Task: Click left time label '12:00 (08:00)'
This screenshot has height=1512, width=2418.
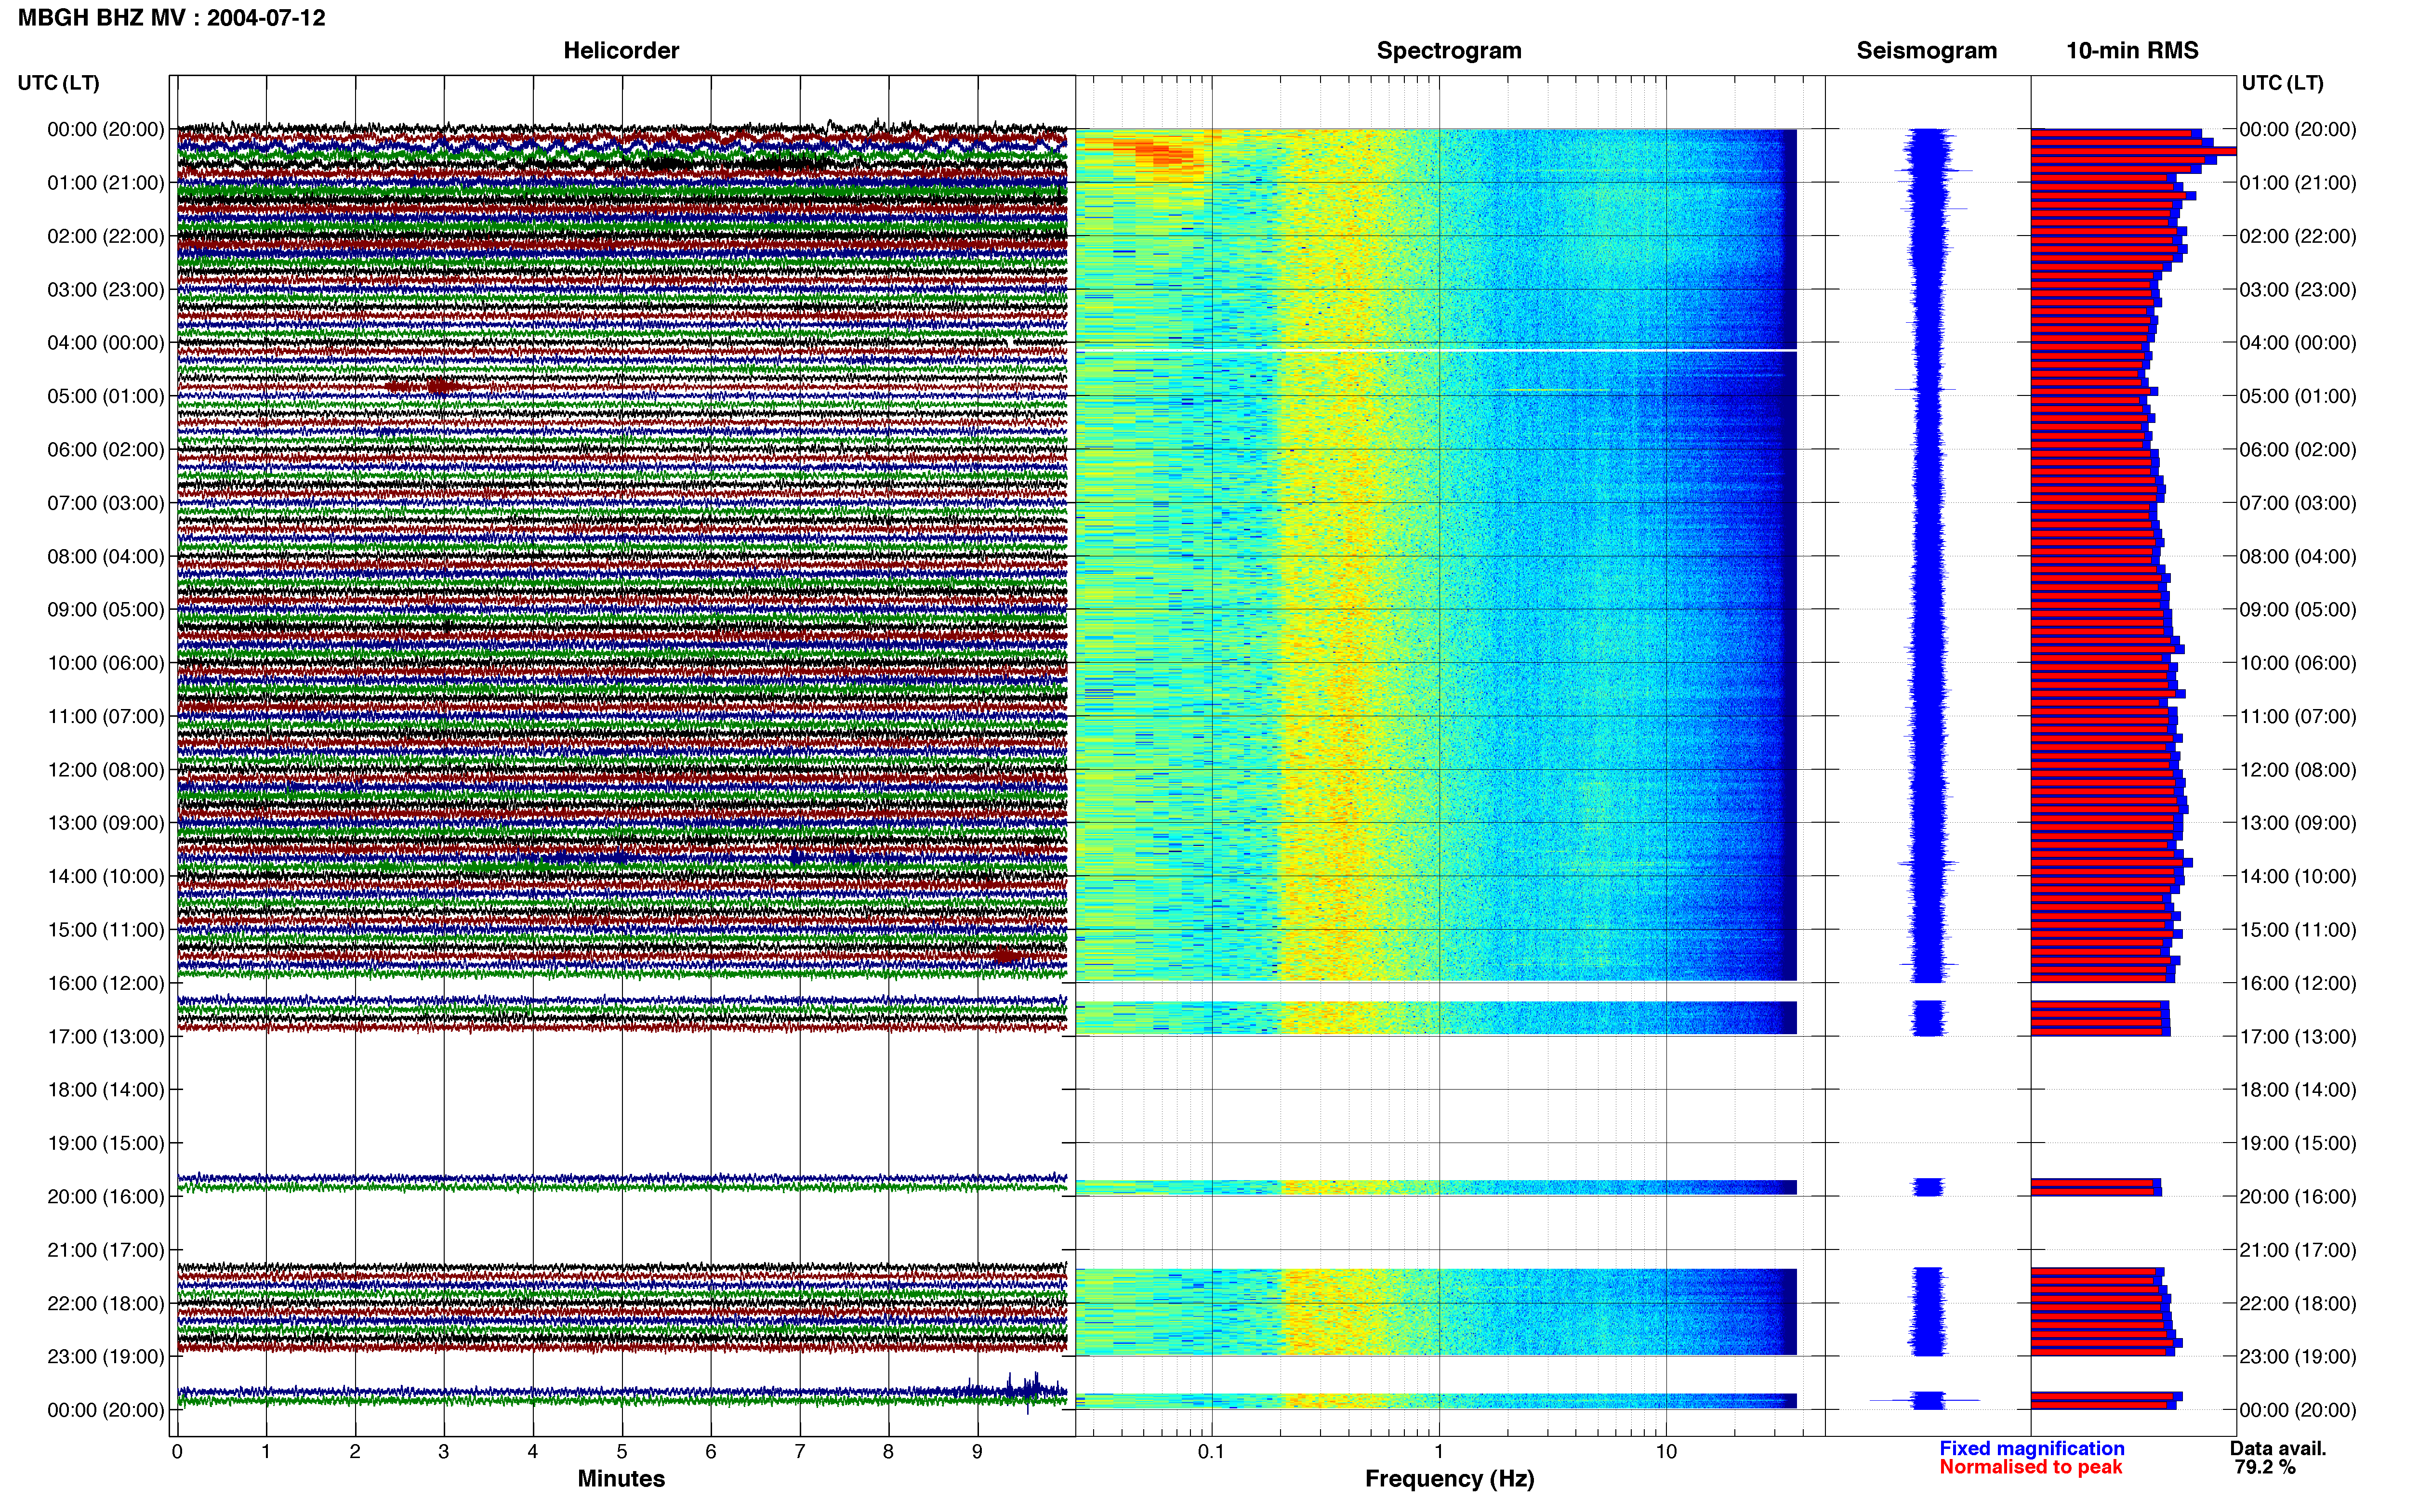Action: (106, 770)
